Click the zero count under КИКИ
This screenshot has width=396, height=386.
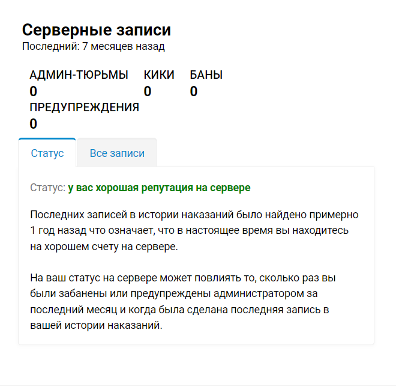tap(148, 91)
